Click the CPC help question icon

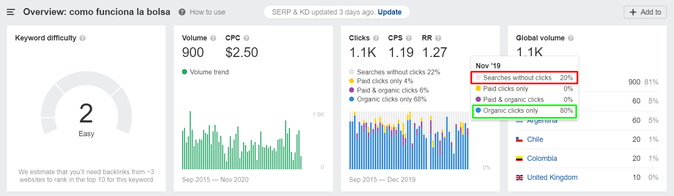[x=246, y=38]
